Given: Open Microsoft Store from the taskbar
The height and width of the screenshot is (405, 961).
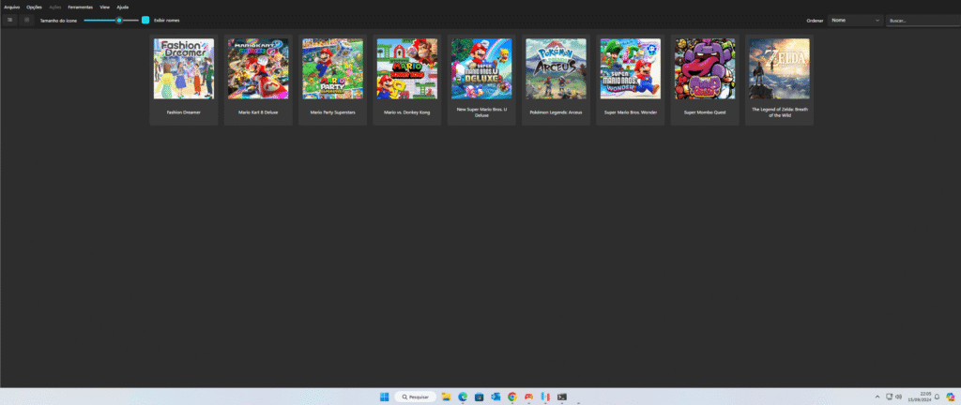Looking at the screenshot, I should (x=480, y=397).
